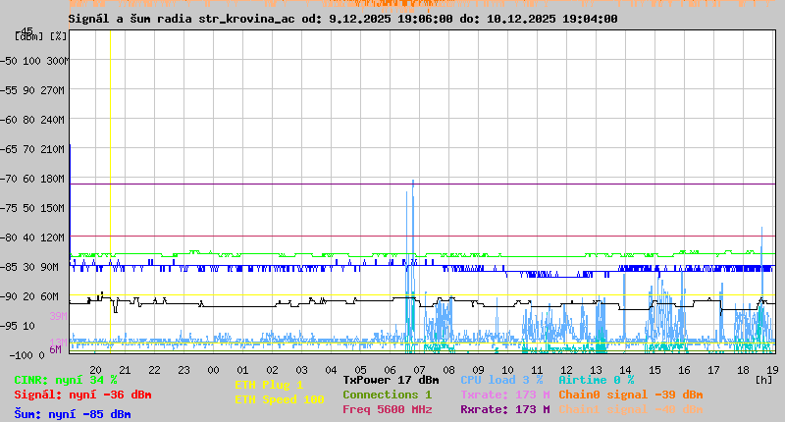Click the '-90' dBm y-axis label
The height and width of the screenshot is (422, 785).
pos(9,296)
